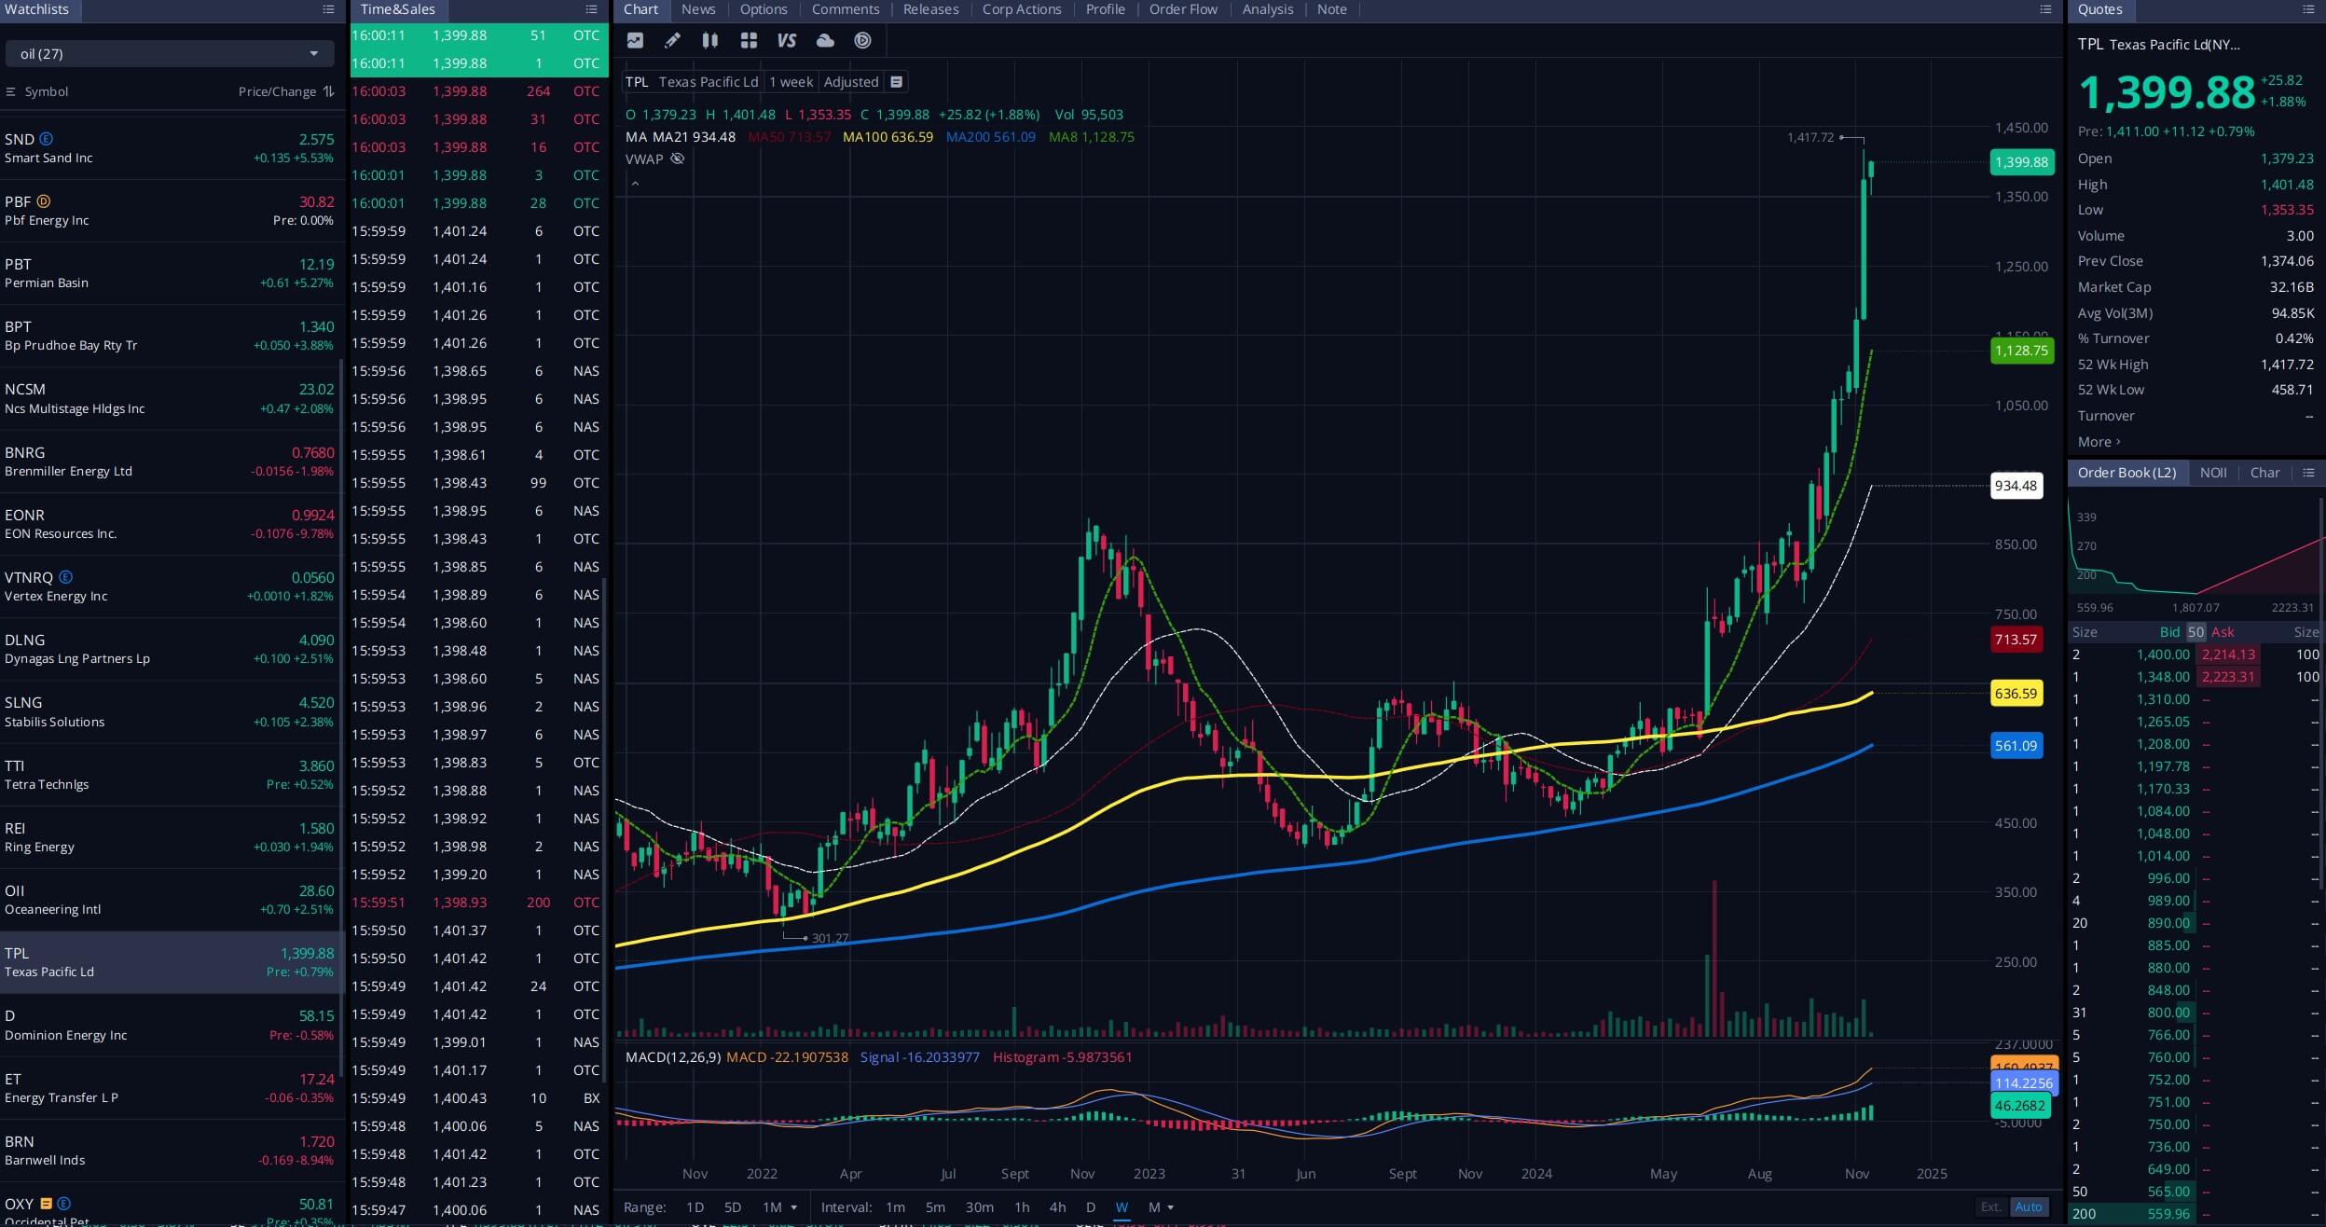Open the Char tab in order book
The image size is (2326, 1227).
point(2264,473)
